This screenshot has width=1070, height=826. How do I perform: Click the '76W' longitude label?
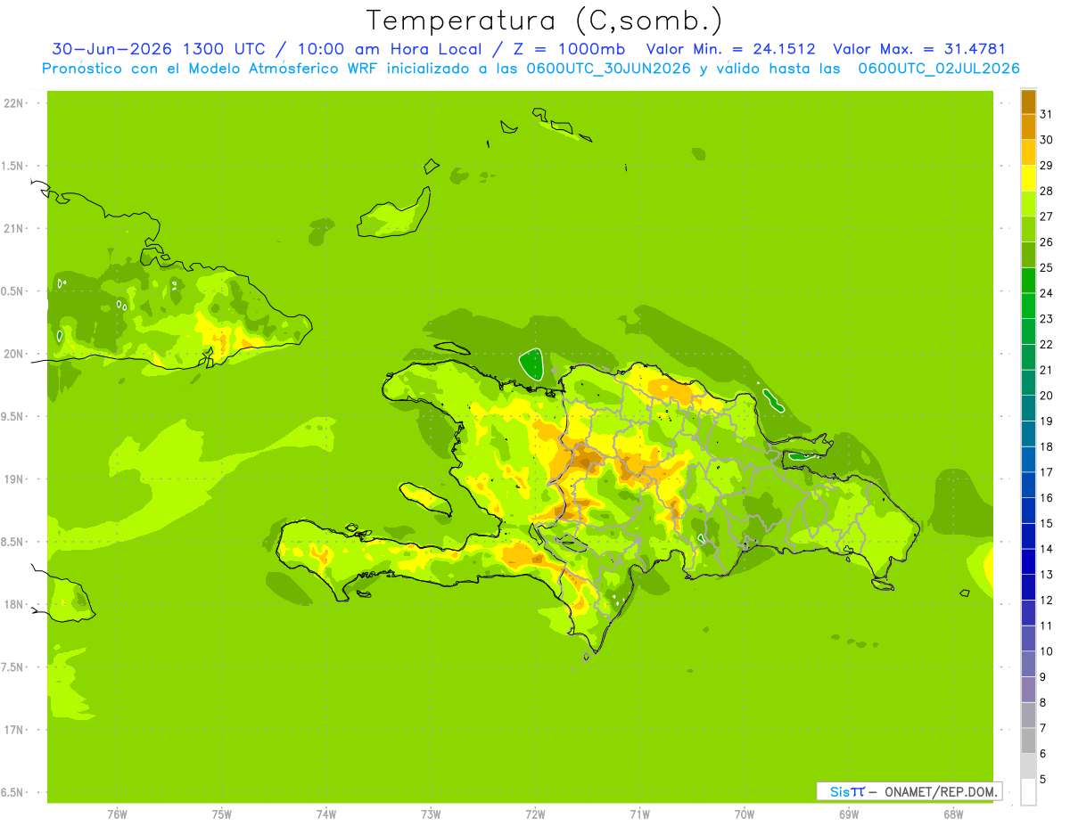coord(117,814)
